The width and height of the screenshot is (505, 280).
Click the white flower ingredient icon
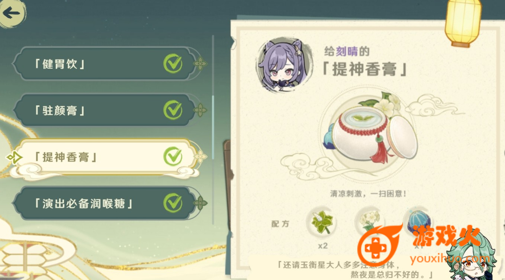click(x=370, y=222)
